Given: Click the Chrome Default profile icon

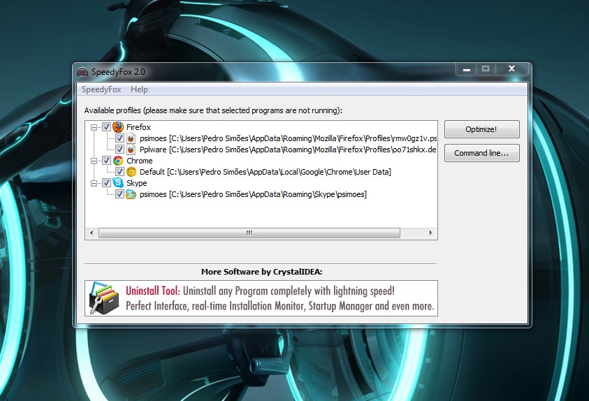Looking at the screenshot, I should click(x=131, y=172).
